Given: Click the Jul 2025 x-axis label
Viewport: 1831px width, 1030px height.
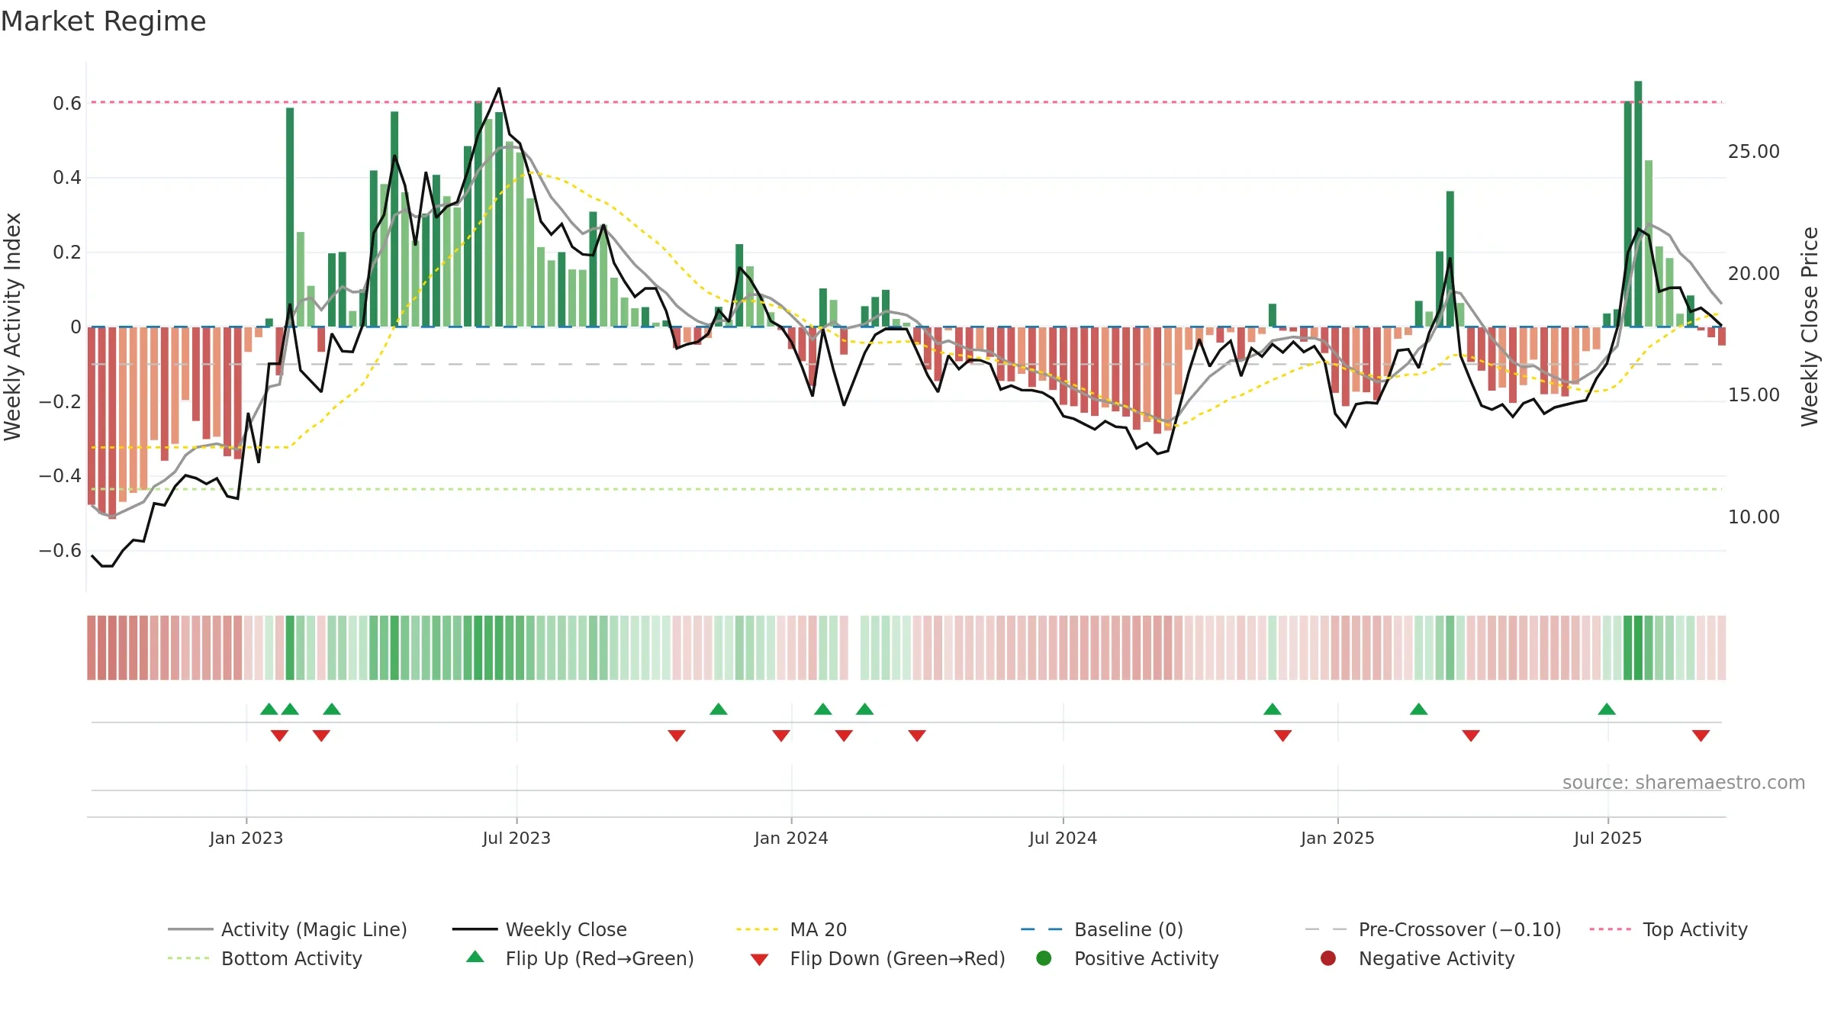Looking at the screenshot, I should click(1607, 838).
